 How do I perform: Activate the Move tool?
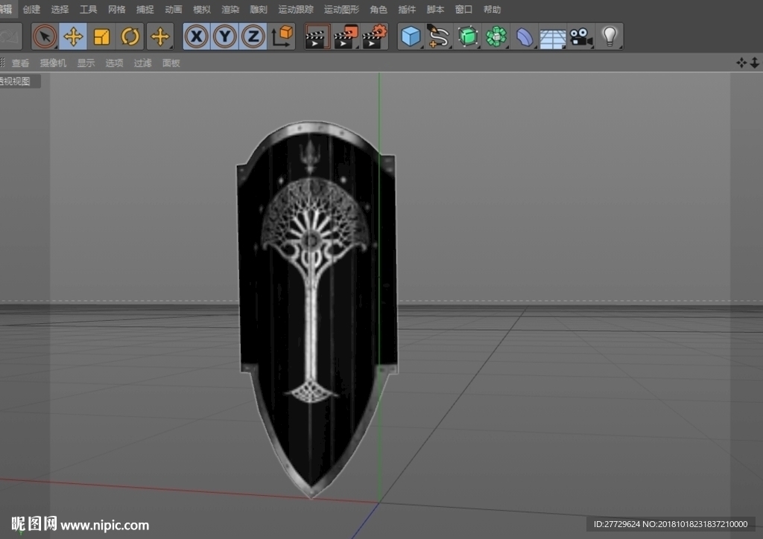point(73,36)
